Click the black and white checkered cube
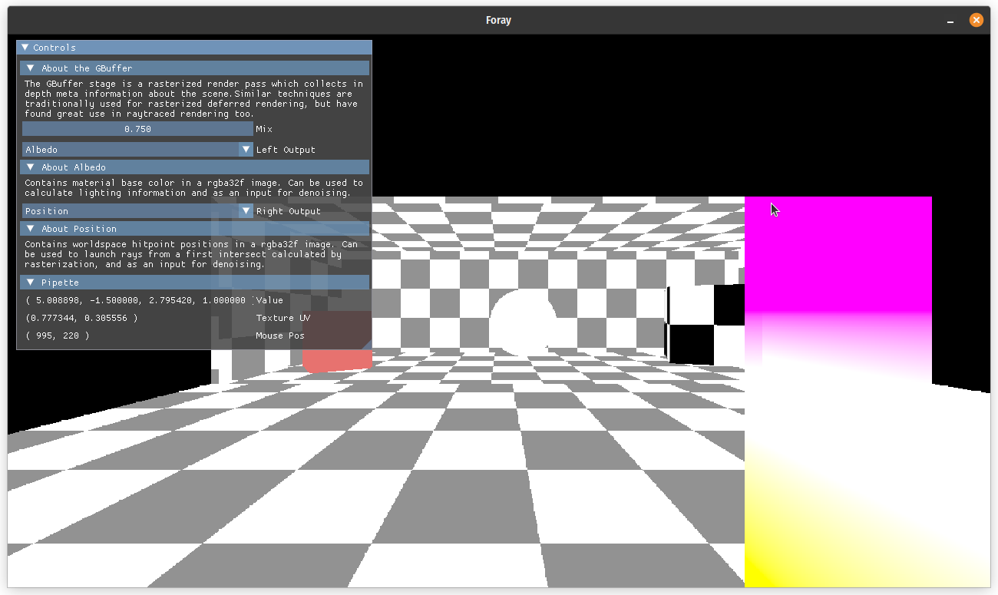This screenshot has width=998, height=595. [x=704, y=324]
